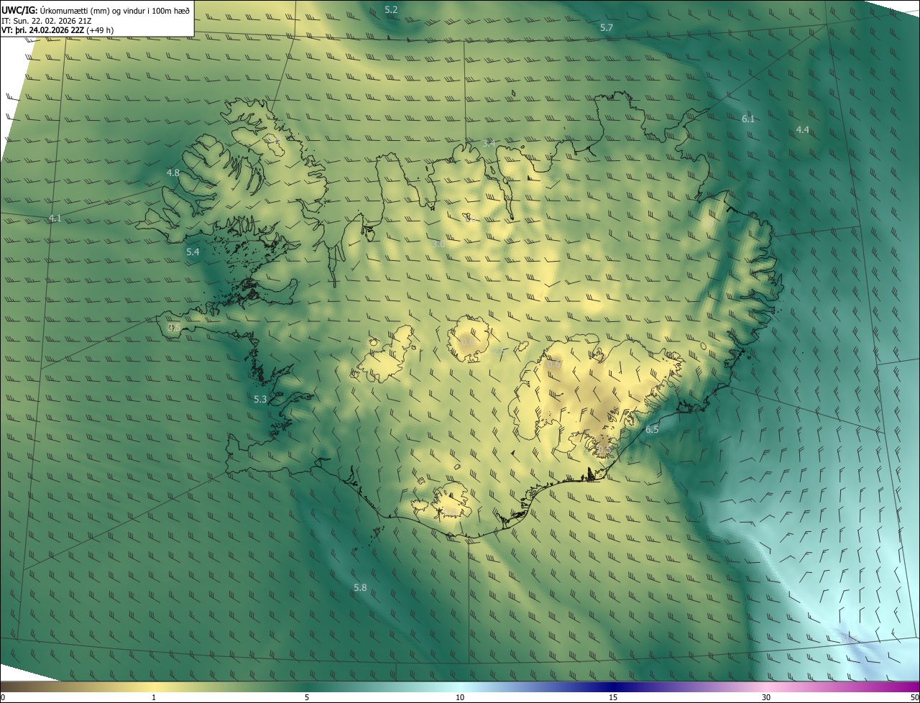This screenshot has height=703, width=920.
Task: Click the 5.4 value label on the map
Action: pyautogui.click(x=193, y=252)
